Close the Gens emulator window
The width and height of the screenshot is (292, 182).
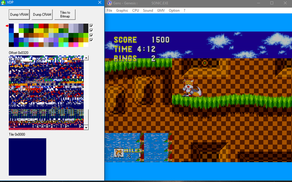click(285, 3)
